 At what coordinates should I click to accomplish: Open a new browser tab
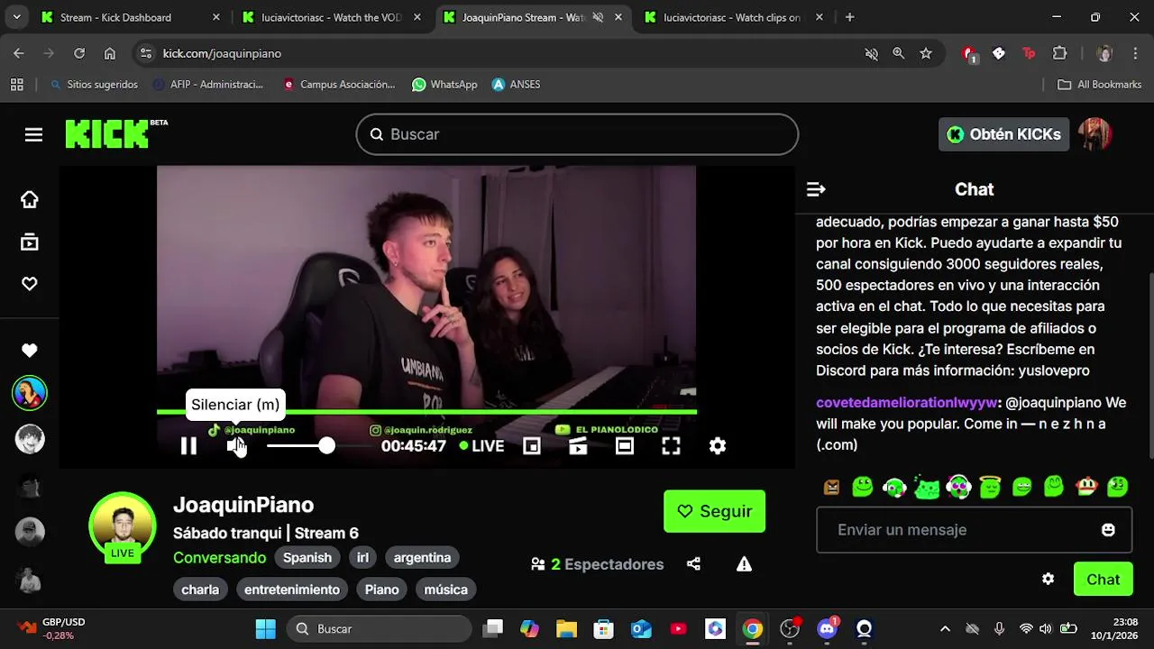[849, 17]
